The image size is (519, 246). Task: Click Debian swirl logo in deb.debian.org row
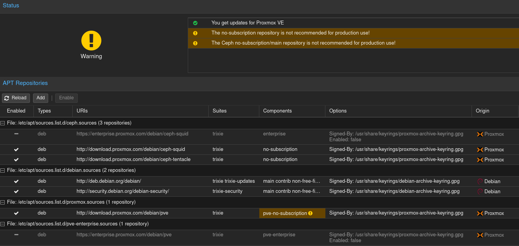[x=480, y=182]
